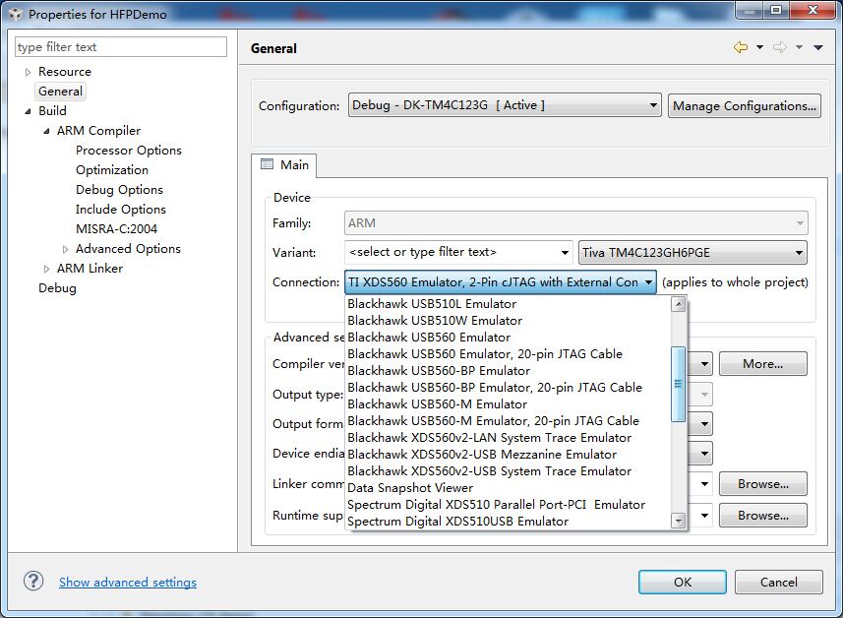Select General in the tree
Image resolution: width=843 pixels, height=618 pixels.
point(60,92)
